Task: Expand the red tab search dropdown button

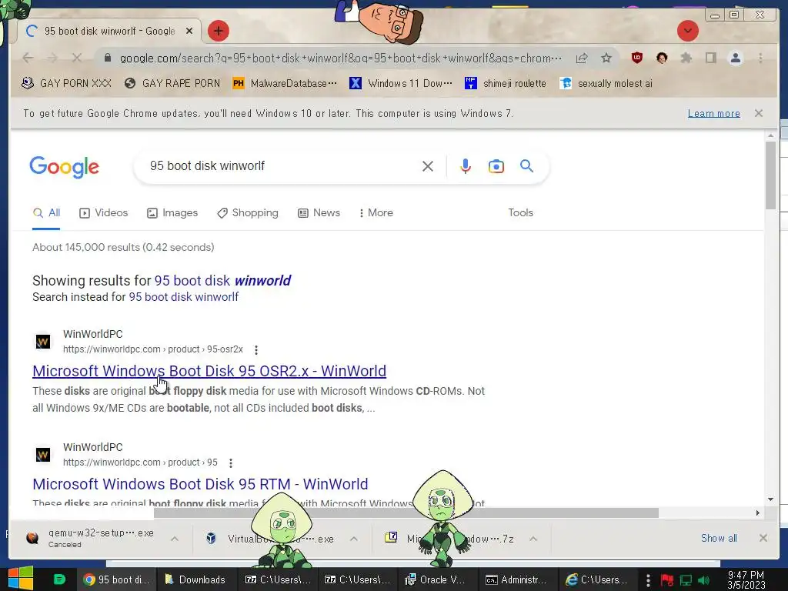Action: coord(687,31)
